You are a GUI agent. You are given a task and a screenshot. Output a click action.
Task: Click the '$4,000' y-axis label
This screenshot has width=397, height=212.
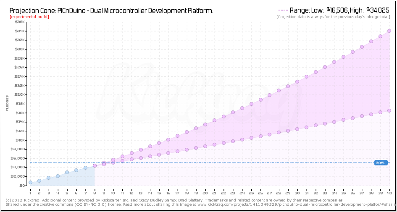18,168
